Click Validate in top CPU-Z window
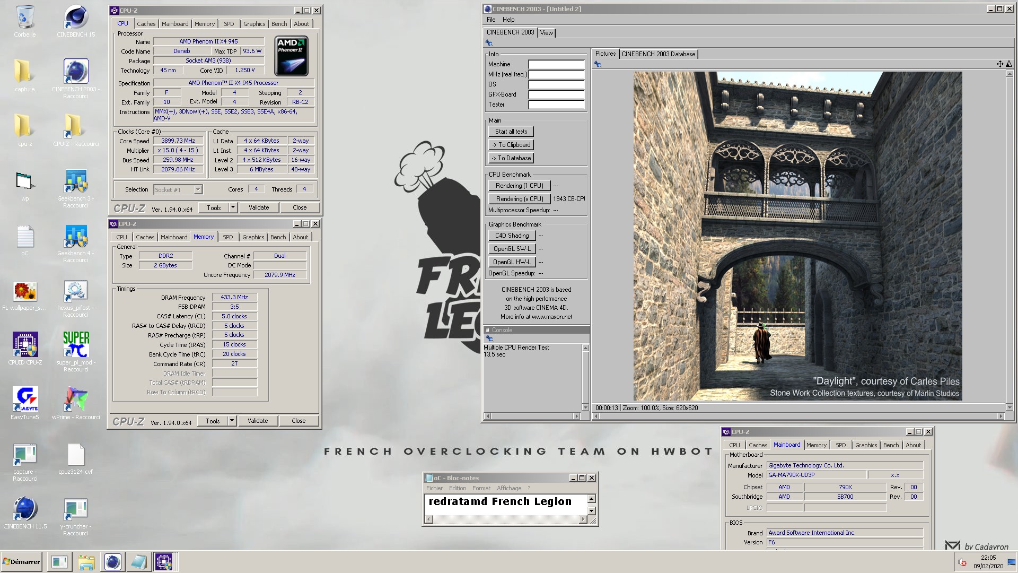 click(259, 207)
